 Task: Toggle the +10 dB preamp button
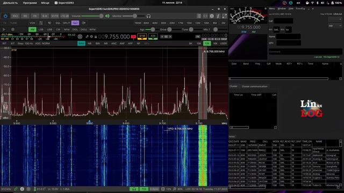(64, 16)
